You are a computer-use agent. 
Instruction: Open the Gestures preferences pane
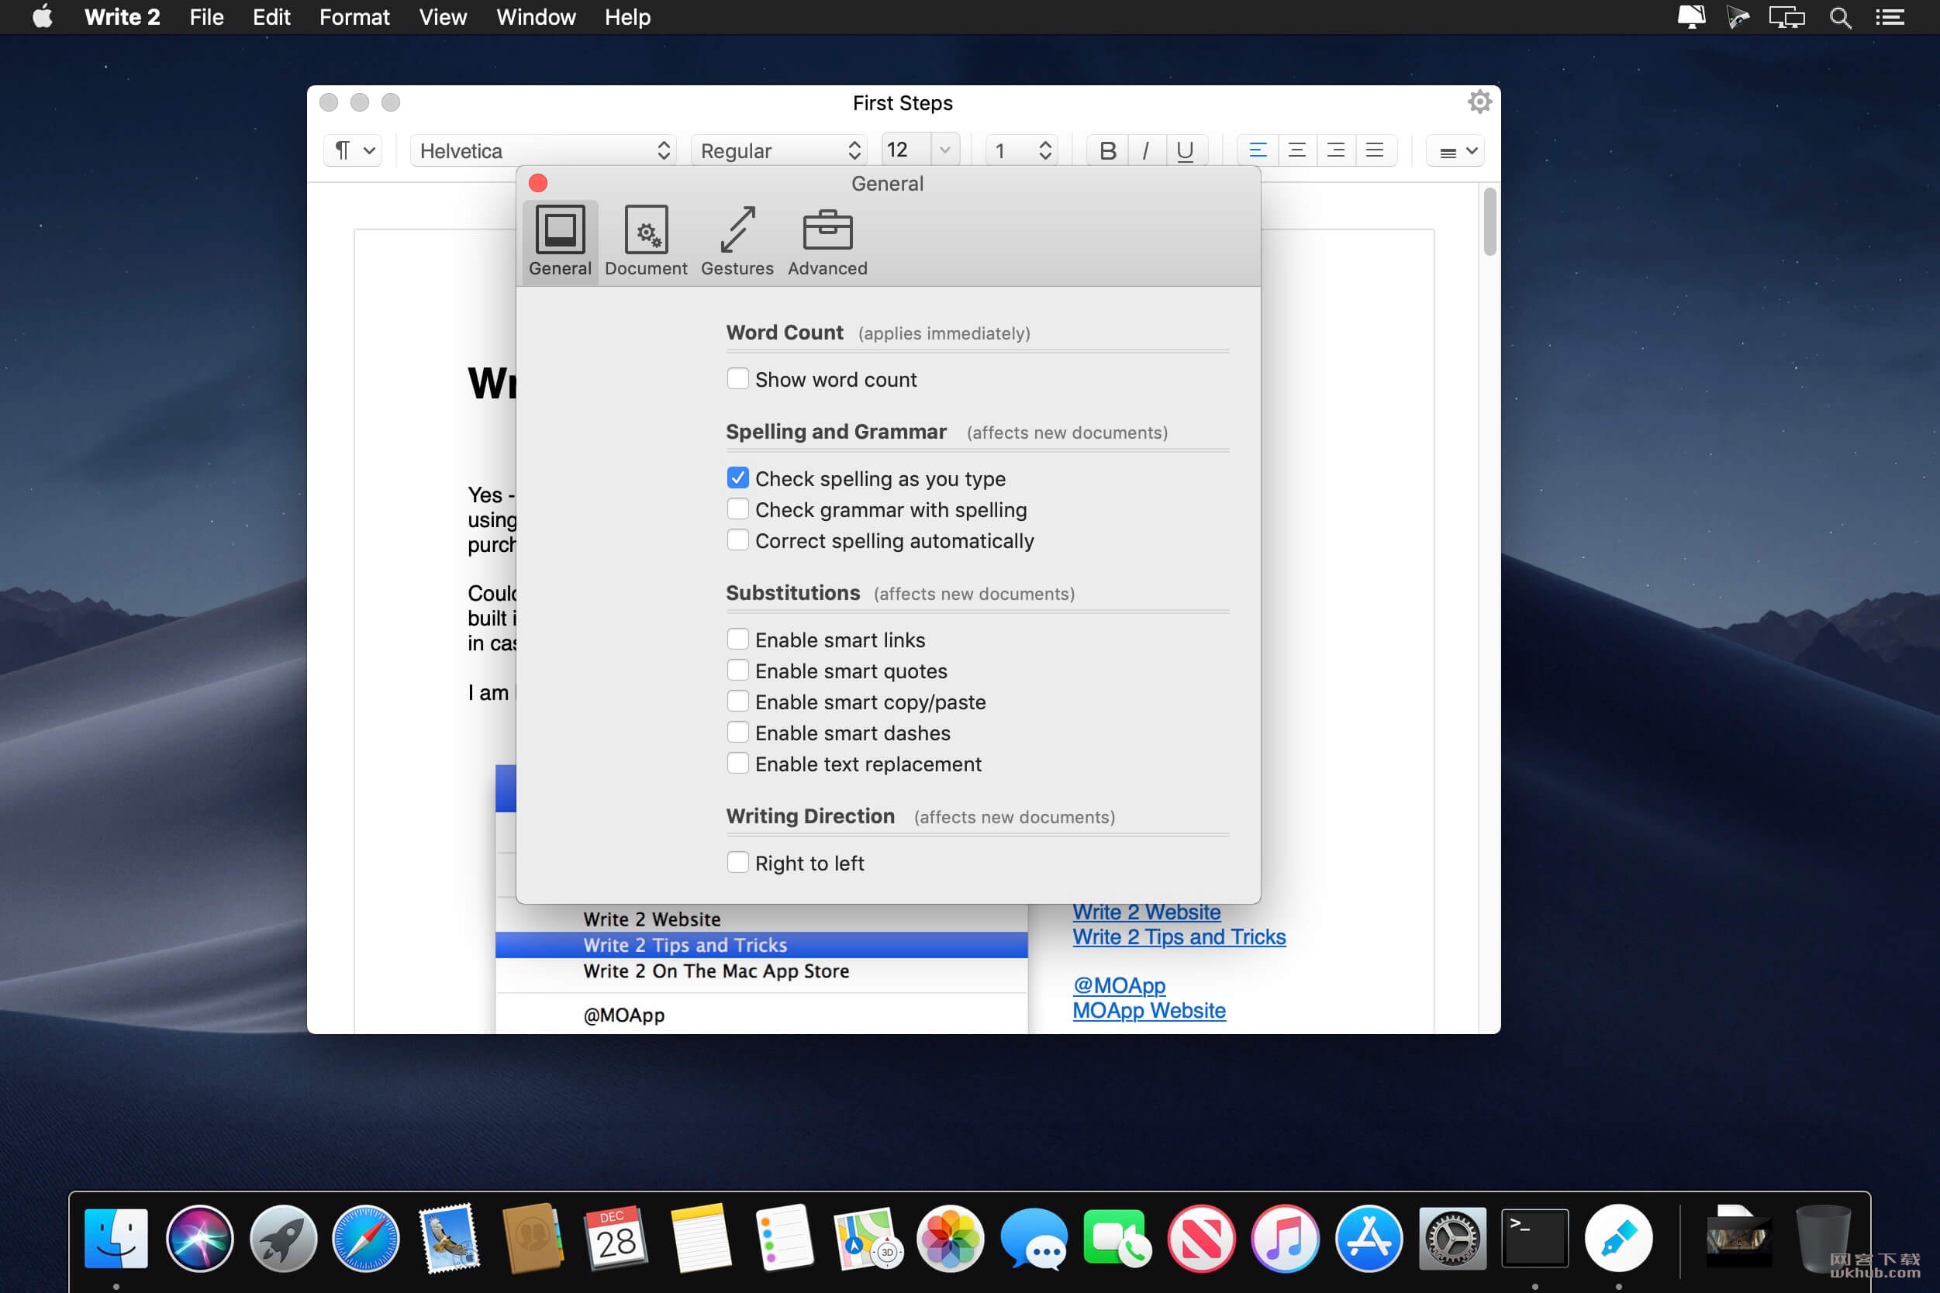[737, 241]
